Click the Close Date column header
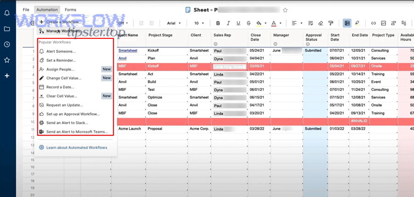The image size is (414, 197). [x=256, y=38]
